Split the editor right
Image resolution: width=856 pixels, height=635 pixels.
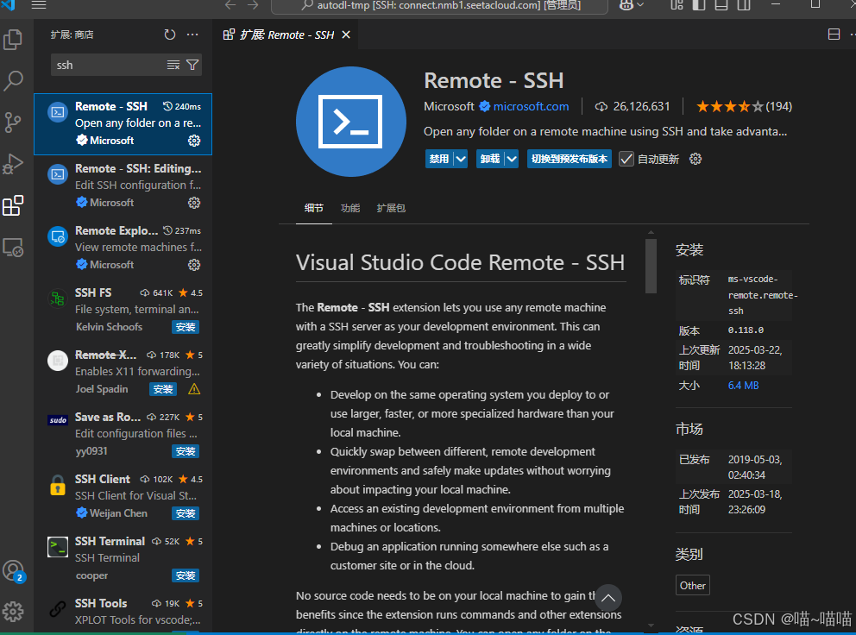(x=834, y=35)
